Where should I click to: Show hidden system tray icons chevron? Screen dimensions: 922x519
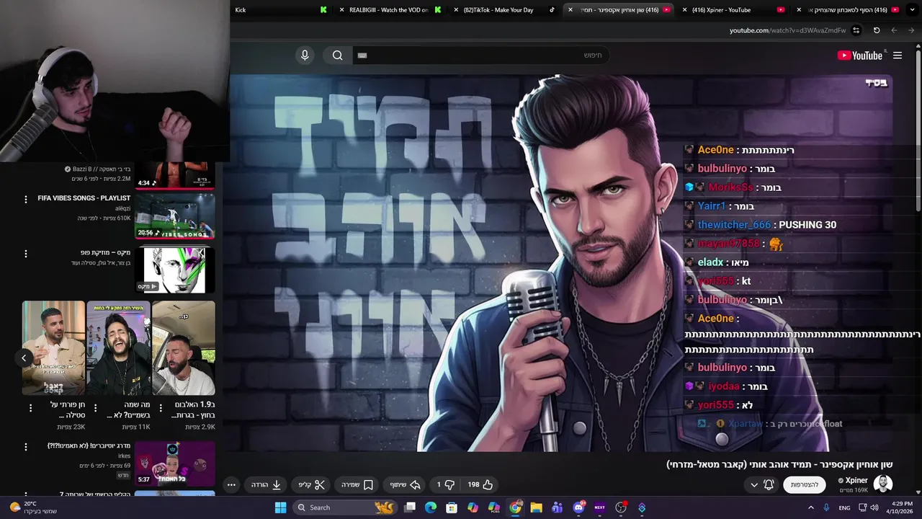810,507
